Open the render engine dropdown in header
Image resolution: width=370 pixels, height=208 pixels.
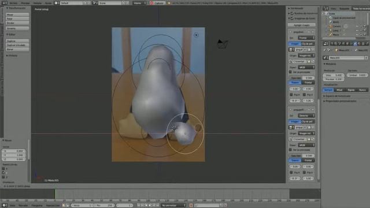coord(140,3)
